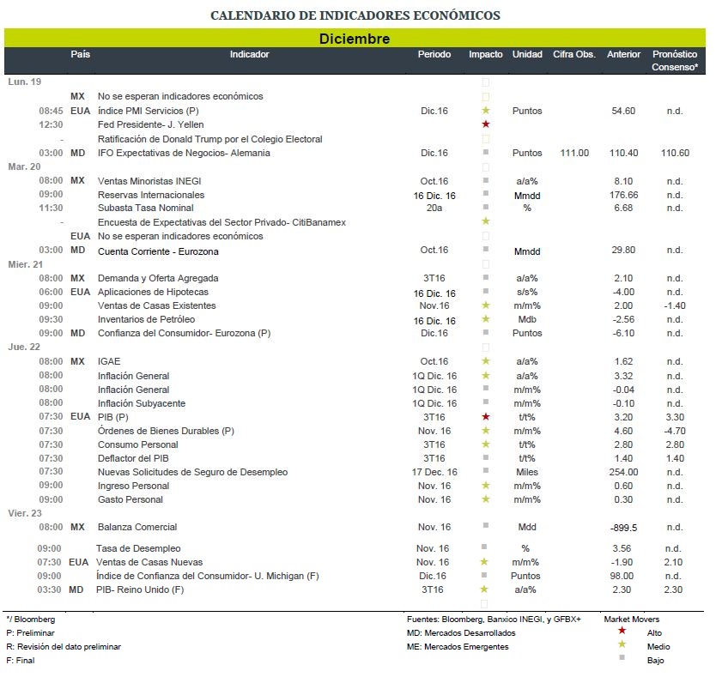Click the gray square for IFO Expectativas de Negocios
Viewport: 716px width, 677px height.
[x=485, y=152]
